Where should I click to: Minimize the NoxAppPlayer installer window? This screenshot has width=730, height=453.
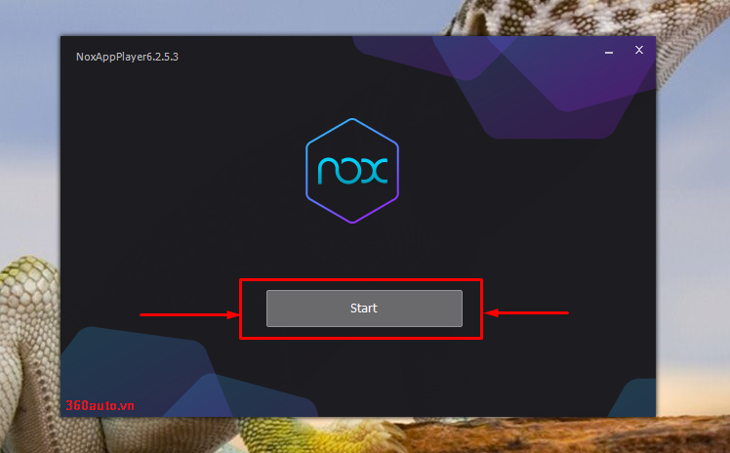point(608,52)
